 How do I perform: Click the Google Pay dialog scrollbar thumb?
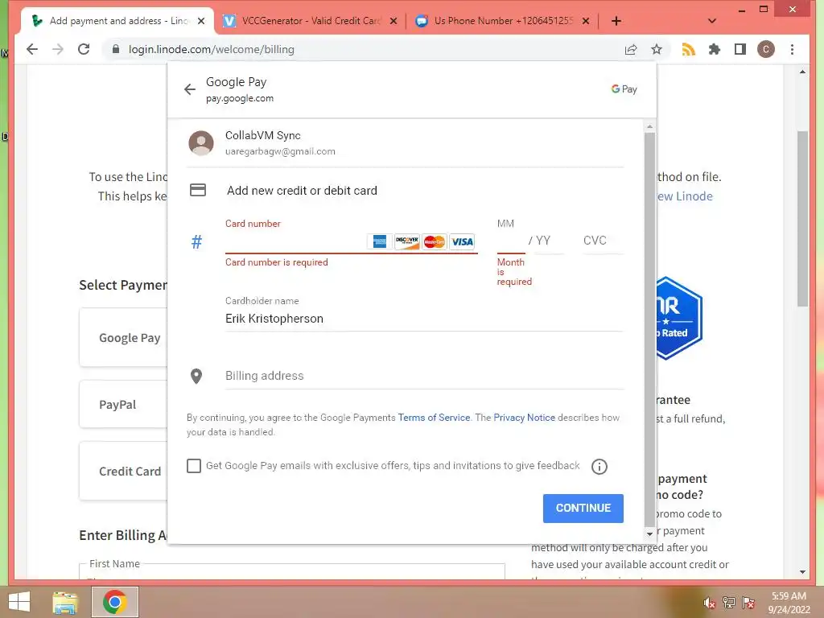649,328
